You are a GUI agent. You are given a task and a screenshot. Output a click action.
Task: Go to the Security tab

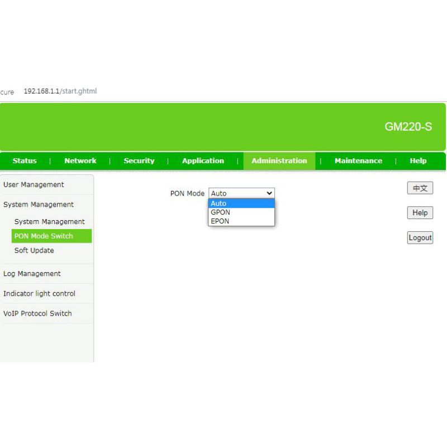coord(139,161)
